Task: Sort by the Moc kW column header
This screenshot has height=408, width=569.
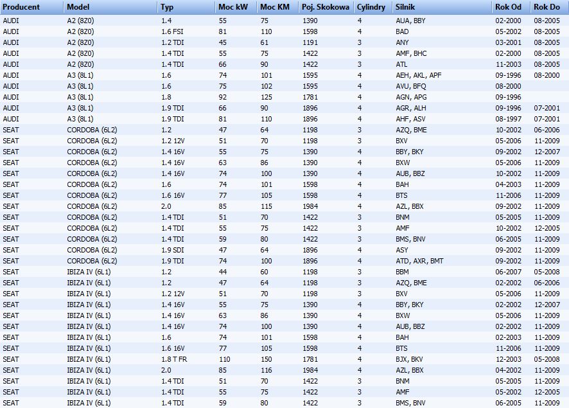Action: tap(236, 7)
